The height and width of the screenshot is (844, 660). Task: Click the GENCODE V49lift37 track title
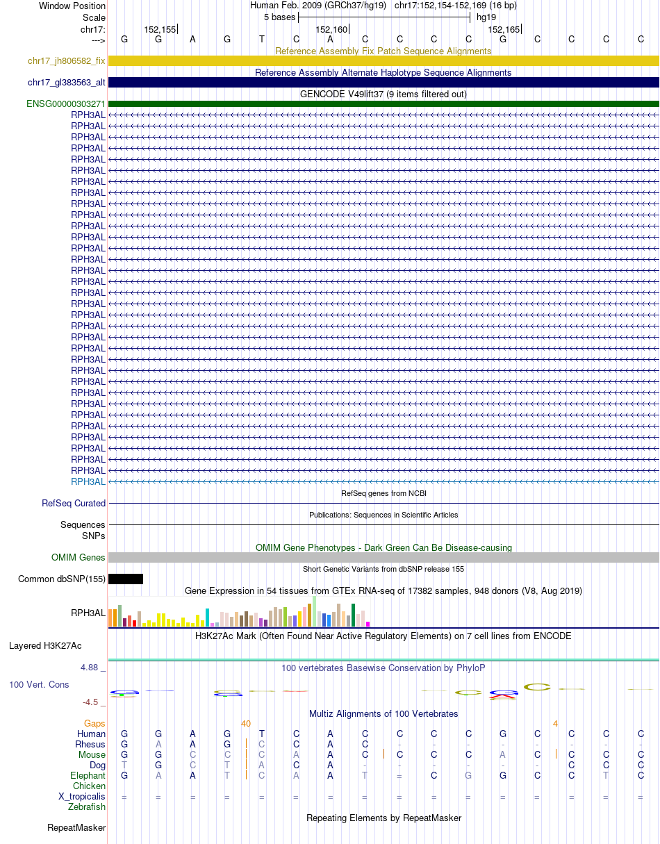tap(383, 94)
